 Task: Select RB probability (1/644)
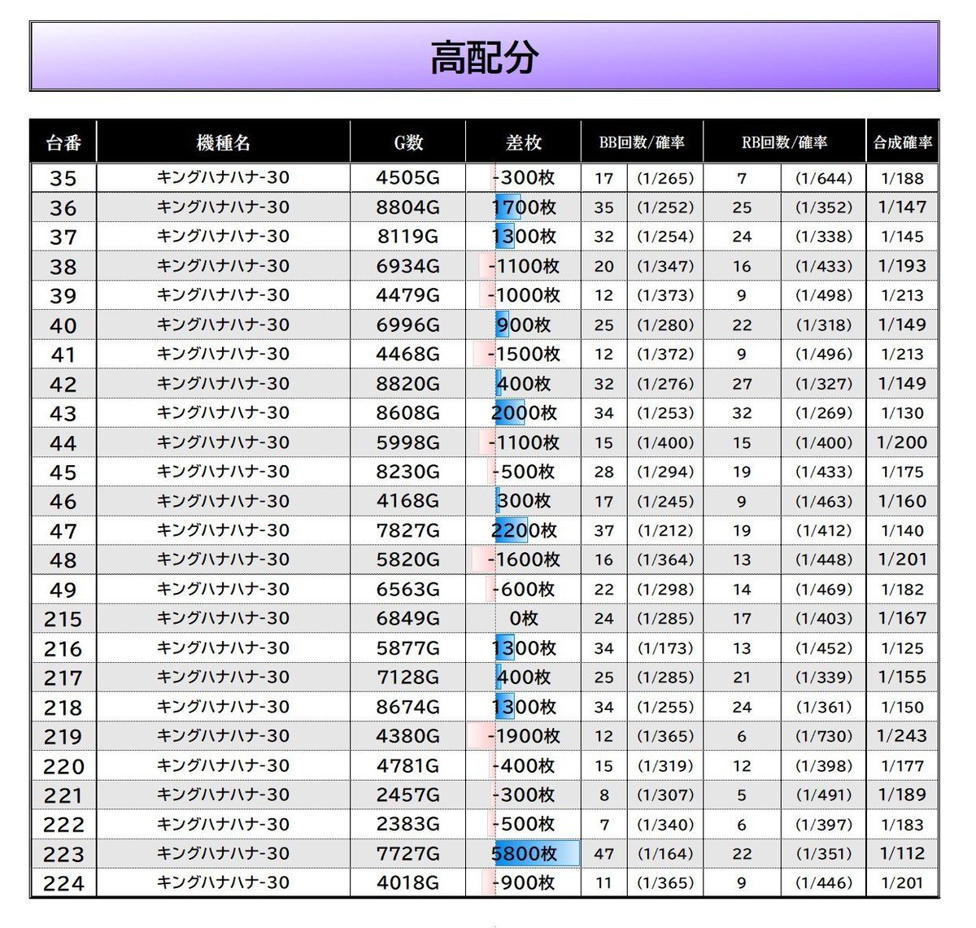pyautogui.click(x=824, y=178)
